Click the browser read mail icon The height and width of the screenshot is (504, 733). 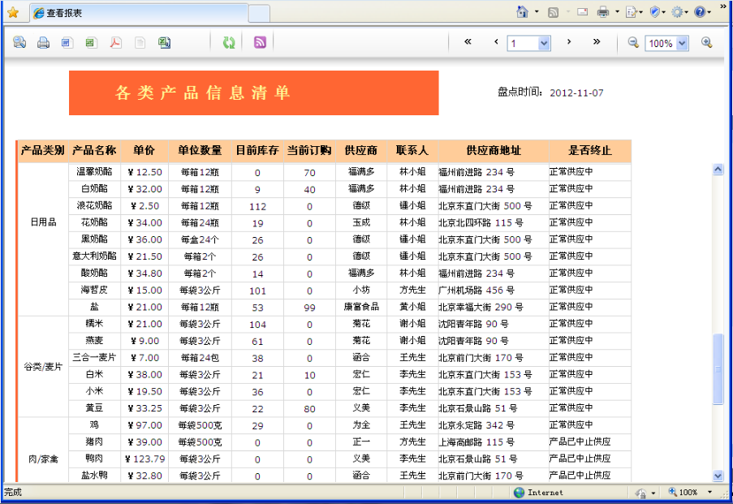pos(583,11)
